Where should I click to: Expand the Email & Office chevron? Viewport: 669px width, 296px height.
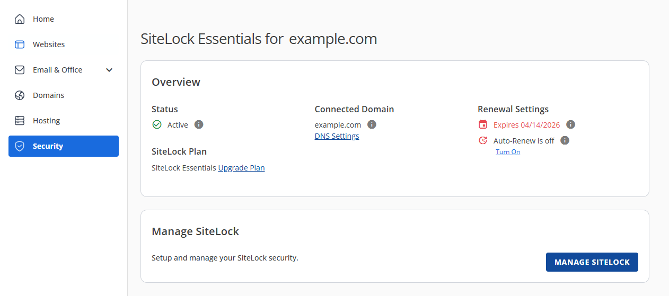pos(109,70)
